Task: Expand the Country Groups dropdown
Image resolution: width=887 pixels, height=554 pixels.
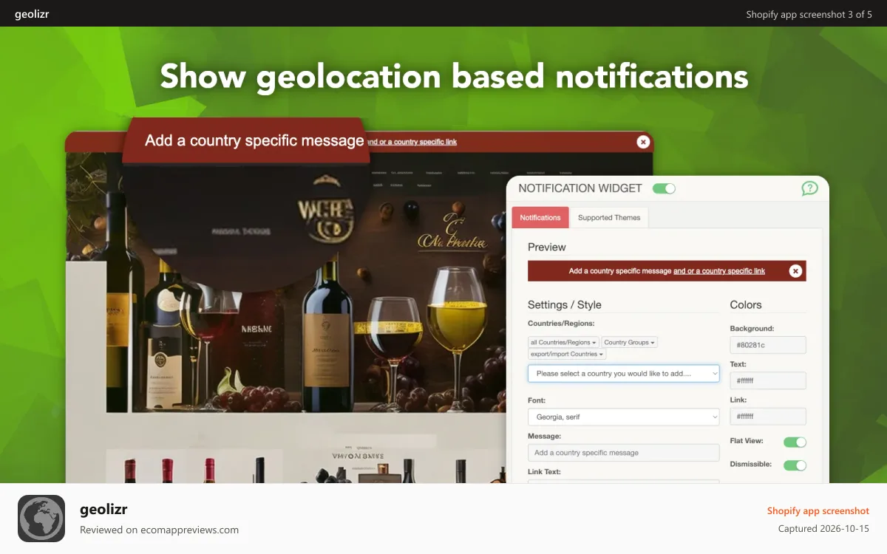Action: tap(629, 343)
